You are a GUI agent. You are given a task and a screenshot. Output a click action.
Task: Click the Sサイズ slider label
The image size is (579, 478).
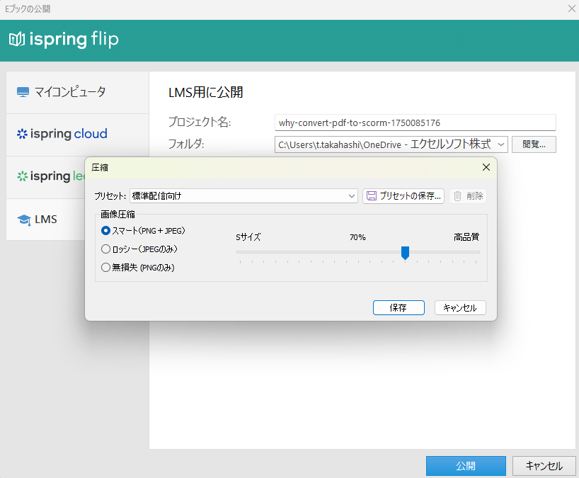(x=248, y=237)
